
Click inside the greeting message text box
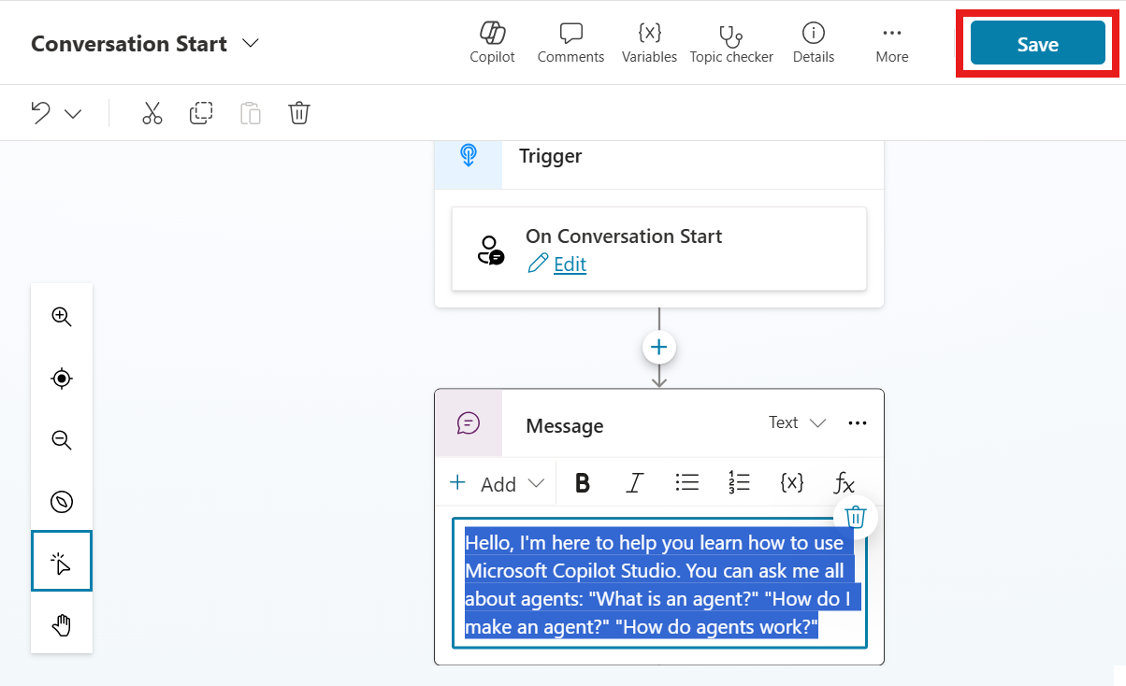click(x=659, y=583)
